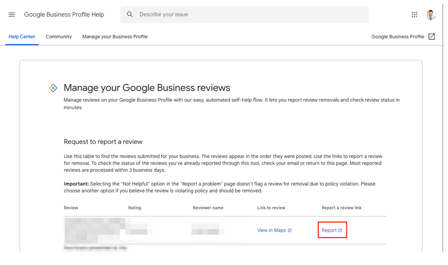The height and width of the screenshot is (265, 448).
Task: Click the external icon beside View in Maps
Action: tap(290, 230)
